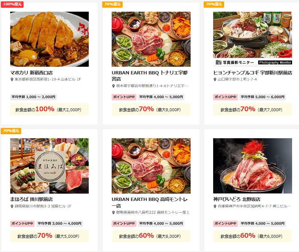Click location pin for 兵庫県神戸市 address
Image resolution: width=299 pixels, height=252 pixels.
pos(215,206)
